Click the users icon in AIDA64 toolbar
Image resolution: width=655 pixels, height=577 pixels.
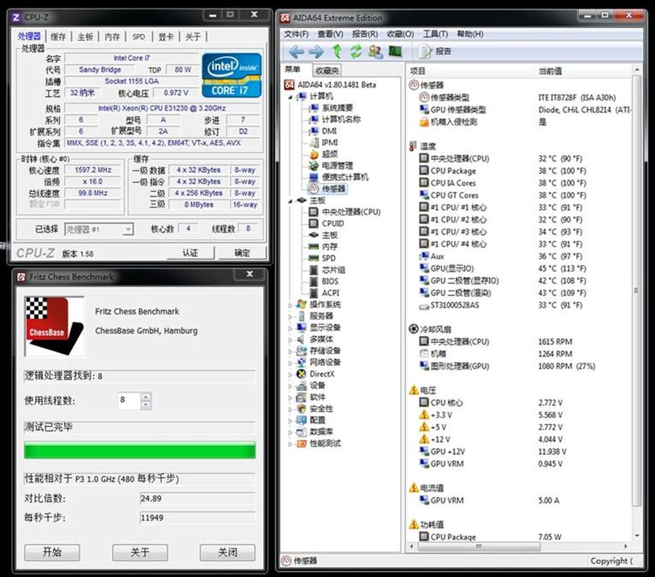[x=375, y=52]
